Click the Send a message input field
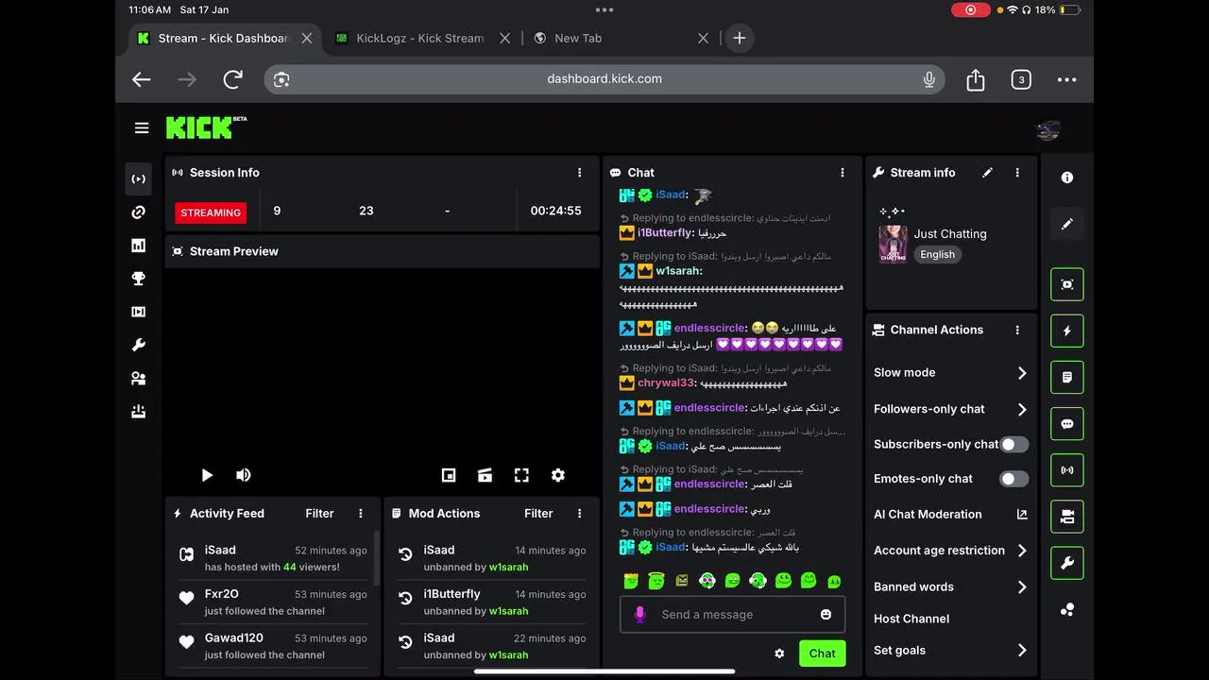The width and height of the screenshot is (1209, 680). pyautogui.click(x=732, y=615)
